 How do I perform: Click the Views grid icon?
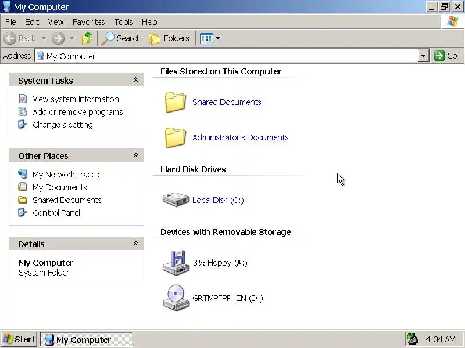coord(206,38)
